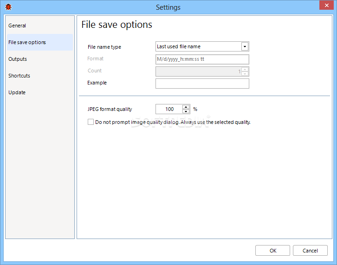
Task: Open the General settings page
Action: 17,26
